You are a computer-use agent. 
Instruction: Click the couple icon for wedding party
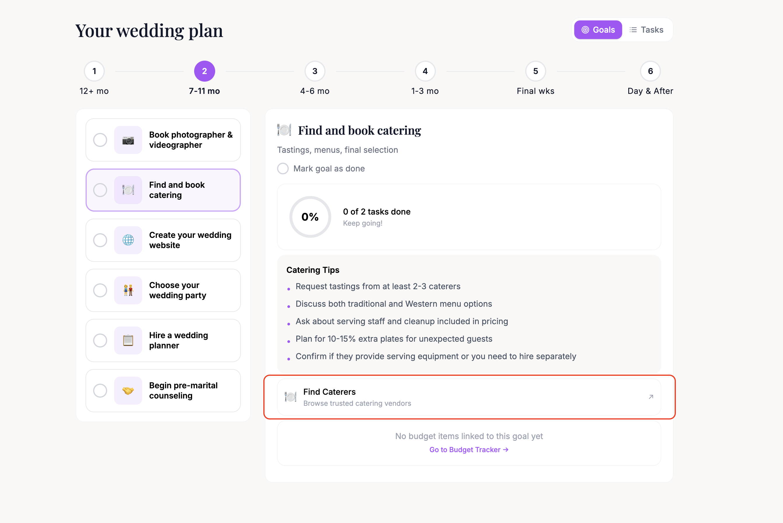pos(128,290)
